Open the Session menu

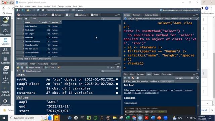pos(47,6)
